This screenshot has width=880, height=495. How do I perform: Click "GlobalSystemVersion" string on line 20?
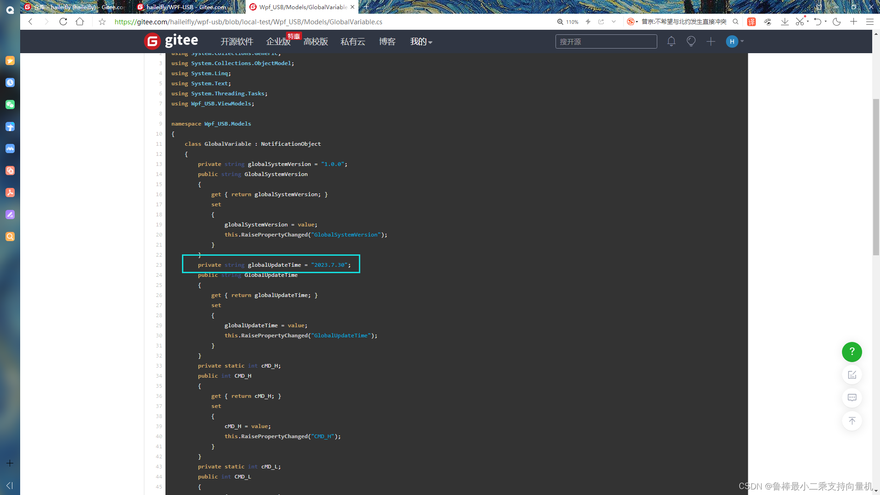pos(346,235)
